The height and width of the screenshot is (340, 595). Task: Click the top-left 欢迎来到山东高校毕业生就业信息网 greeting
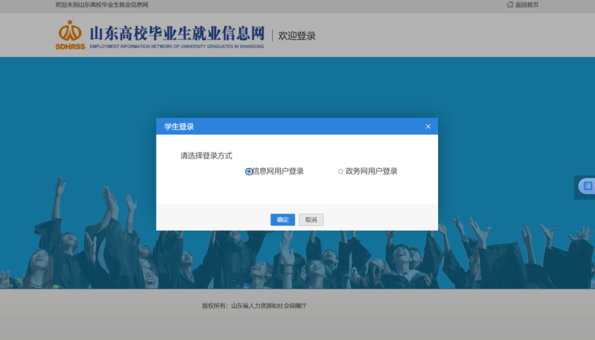coord(102,5)
